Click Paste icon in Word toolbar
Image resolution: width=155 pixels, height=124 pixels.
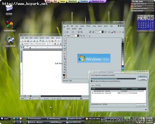click(x=52, y=41)
